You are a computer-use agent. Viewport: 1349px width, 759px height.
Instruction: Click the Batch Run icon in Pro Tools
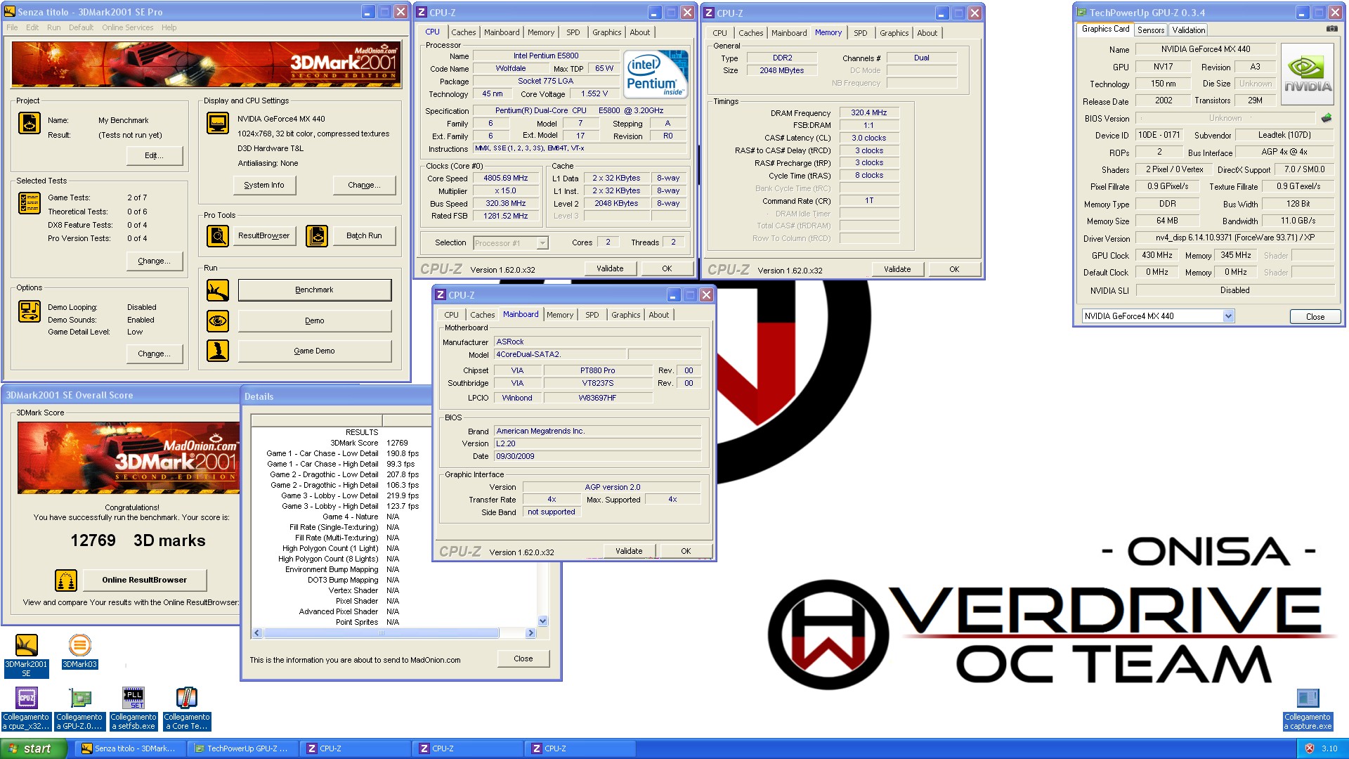click(317, 236)
